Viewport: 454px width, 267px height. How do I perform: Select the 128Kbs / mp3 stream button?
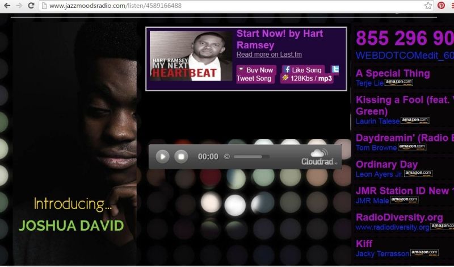pyautogui.click(x=307, y=78)
